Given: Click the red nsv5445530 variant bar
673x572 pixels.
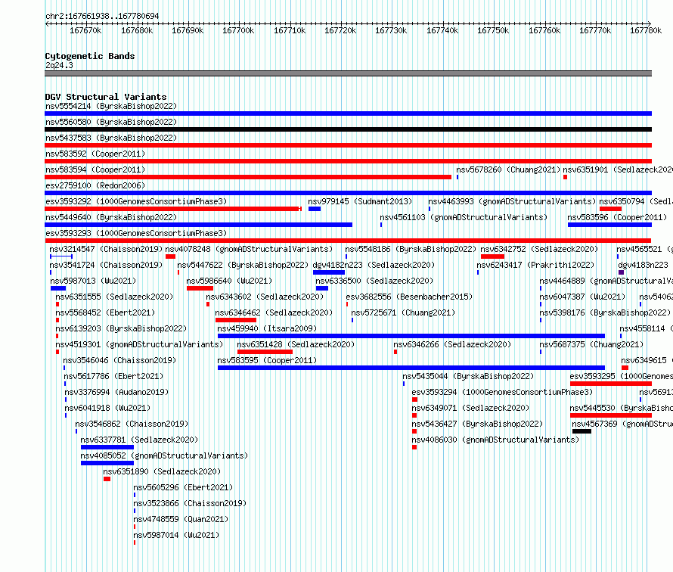Looking at the screenshot, I should (611, 415).
